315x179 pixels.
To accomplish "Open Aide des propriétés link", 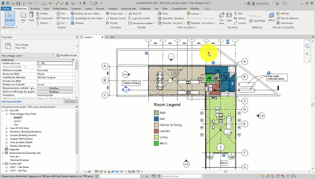I will point(11,101).
